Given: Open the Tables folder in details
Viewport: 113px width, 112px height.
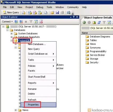Looking at the screenshot, I should (x=93, y=40).
